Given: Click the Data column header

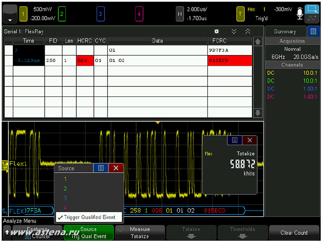Looking at the screenshot, I should 157,41.
